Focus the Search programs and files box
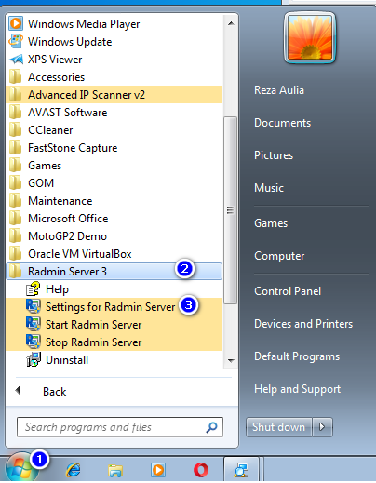 (120, 427)
